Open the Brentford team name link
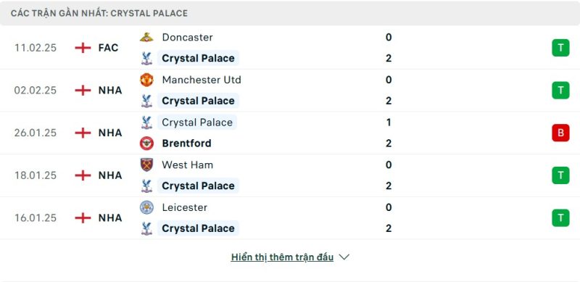This screenshot has height=282, width=580. tap(187, 144)
